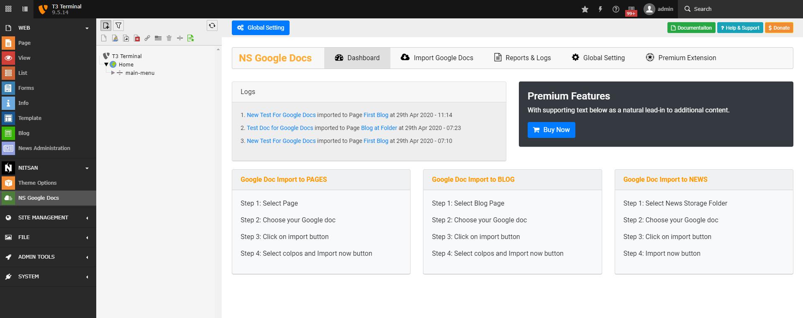Image resolution: width=803 pixels, height=318 pixels.
Task: Expand the main-menu tree node
Action: point(113,73)
